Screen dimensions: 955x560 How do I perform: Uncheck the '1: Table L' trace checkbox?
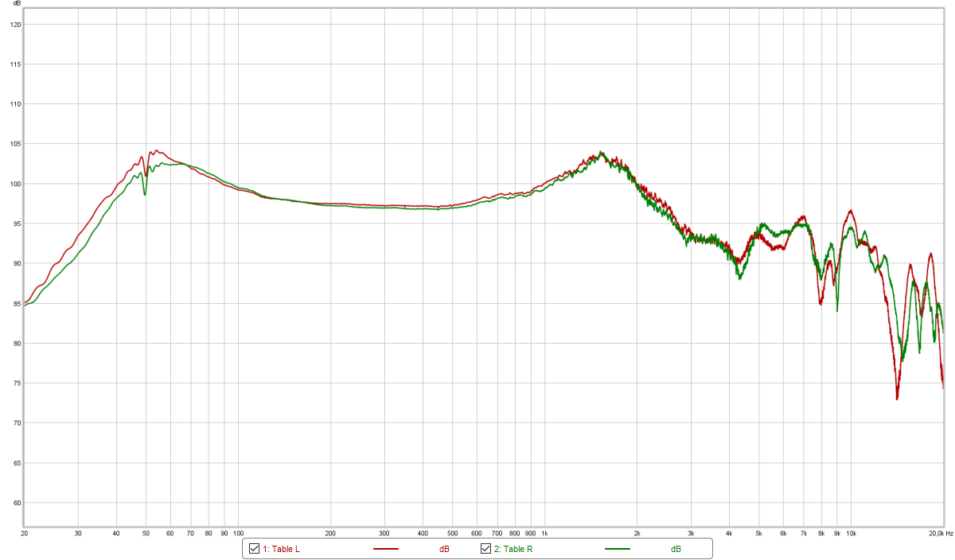click(255, 549)
